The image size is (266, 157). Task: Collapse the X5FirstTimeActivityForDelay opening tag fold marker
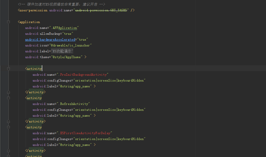pos(8,127)
